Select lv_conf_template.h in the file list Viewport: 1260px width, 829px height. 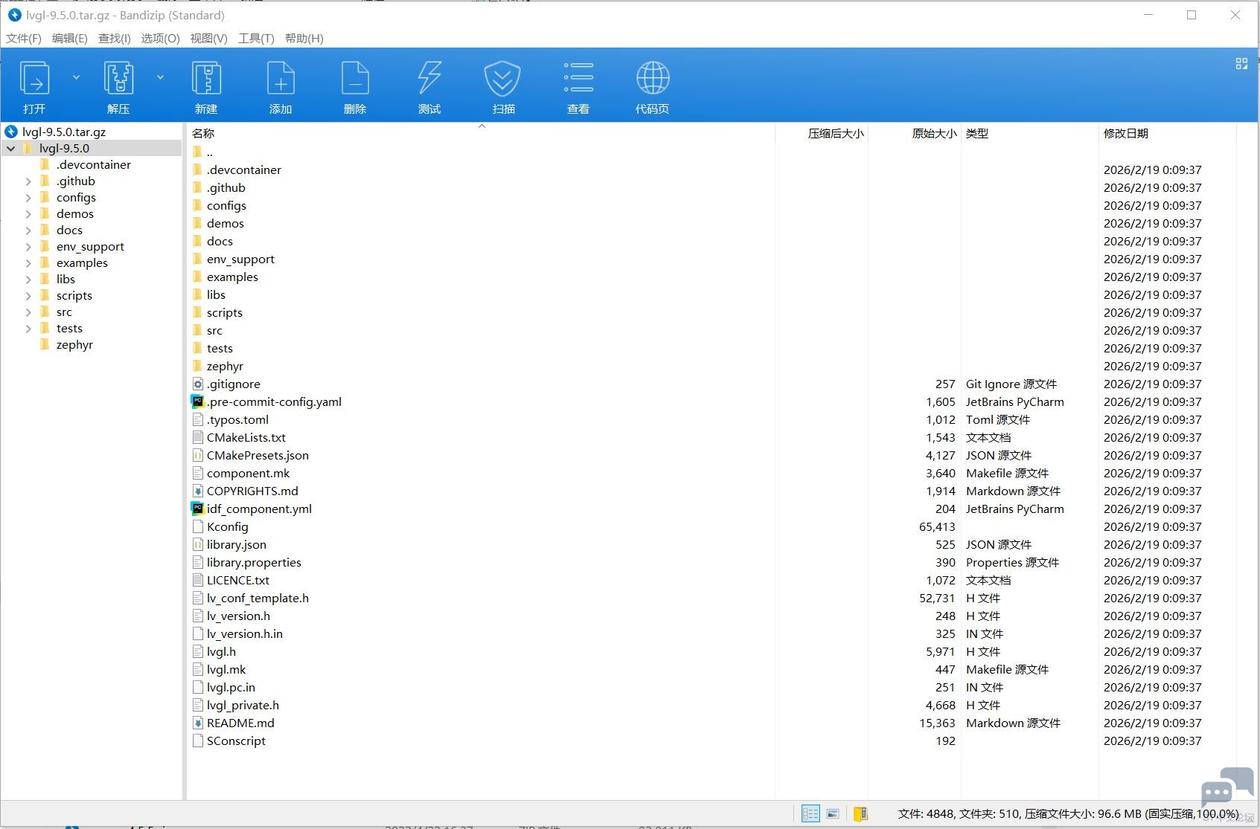(x=258, y=599)
